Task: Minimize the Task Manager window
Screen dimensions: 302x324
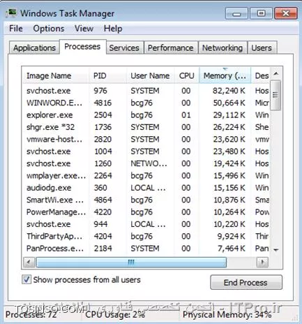Action: [236, 13]
